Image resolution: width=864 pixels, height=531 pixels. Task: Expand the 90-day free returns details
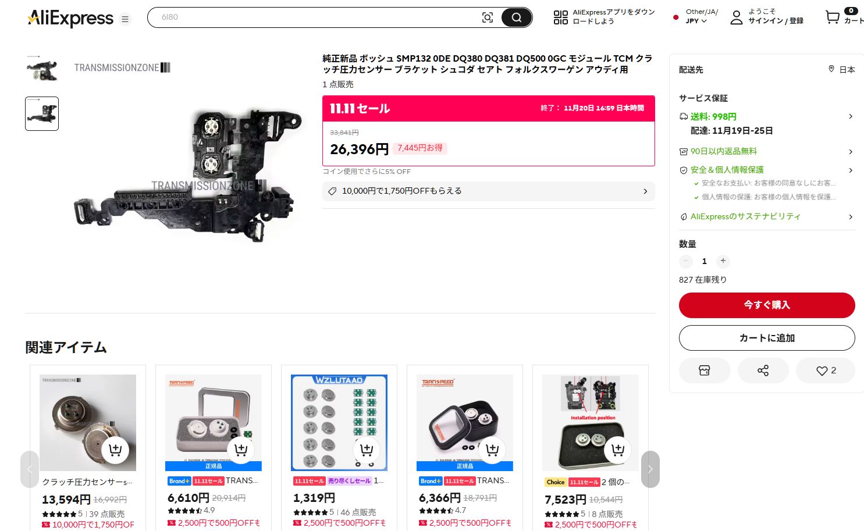(x=850, y=152)
